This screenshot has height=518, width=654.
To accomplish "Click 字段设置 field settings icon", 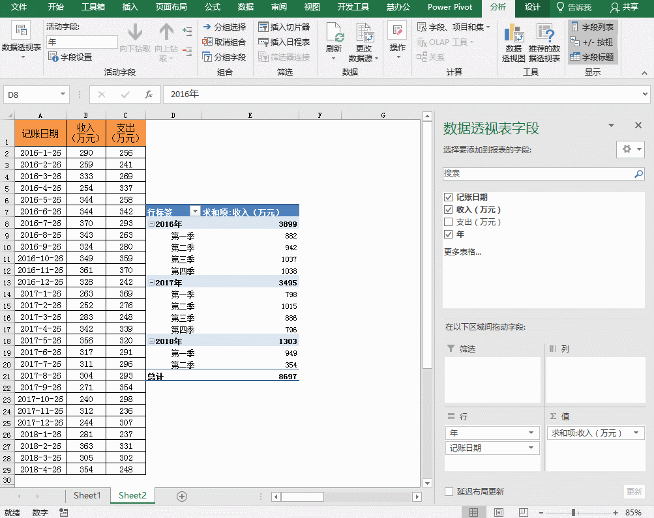I will 70,57.
